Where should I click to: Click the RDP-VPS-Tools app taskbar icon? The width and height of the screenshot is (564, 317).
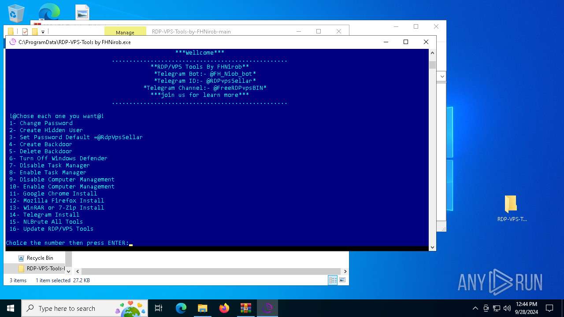pos(267,308)
